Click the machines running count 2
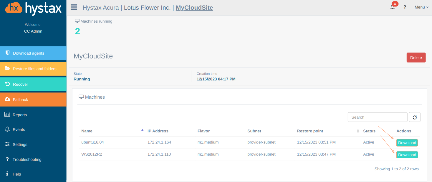This screenshot has width=432, height=182. tap(77, 31)
